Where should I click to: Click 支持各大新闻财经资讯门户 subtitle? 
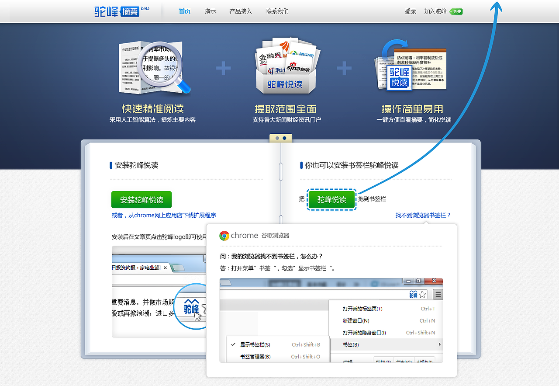pos(286,120)
